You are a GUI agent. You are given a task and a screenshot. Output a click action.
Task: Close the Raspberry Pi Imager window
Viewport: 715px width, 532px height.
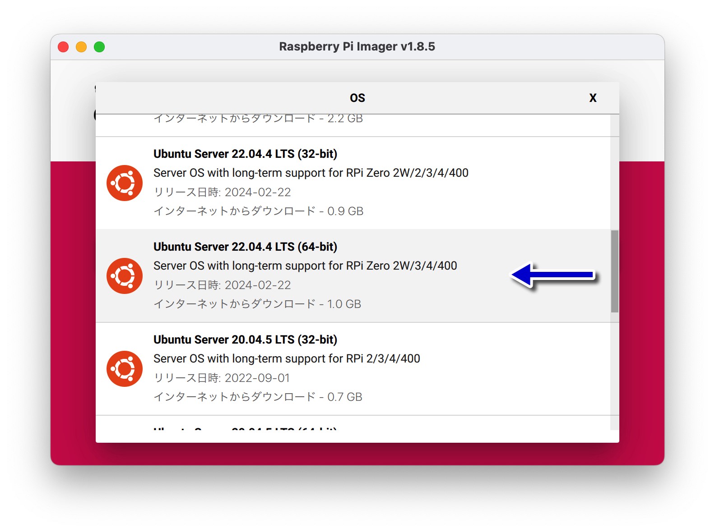63,47
